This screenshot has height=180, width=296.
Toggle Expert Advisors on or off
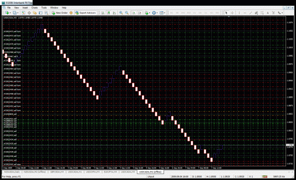(x=86, y=13)
